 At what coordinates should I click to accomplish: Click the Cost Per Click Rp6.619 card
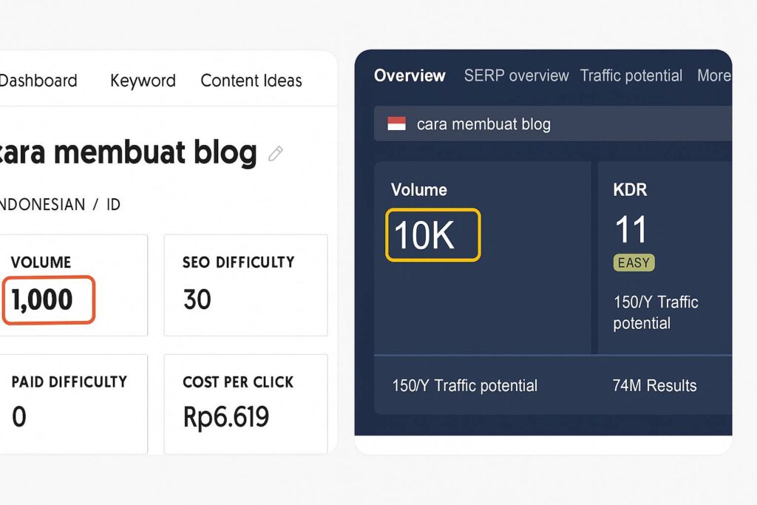[x=245, y=404]
